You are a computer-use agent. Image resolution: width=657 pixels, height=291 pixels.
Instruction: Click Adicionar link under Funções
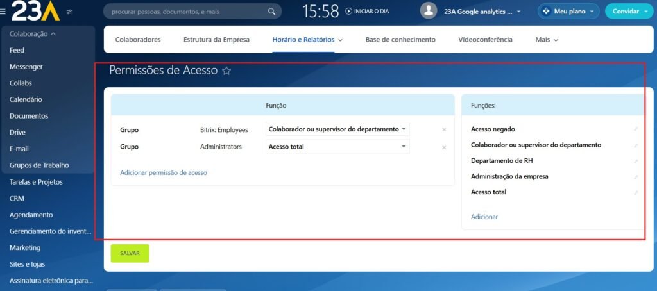click(x=484, y=217)
